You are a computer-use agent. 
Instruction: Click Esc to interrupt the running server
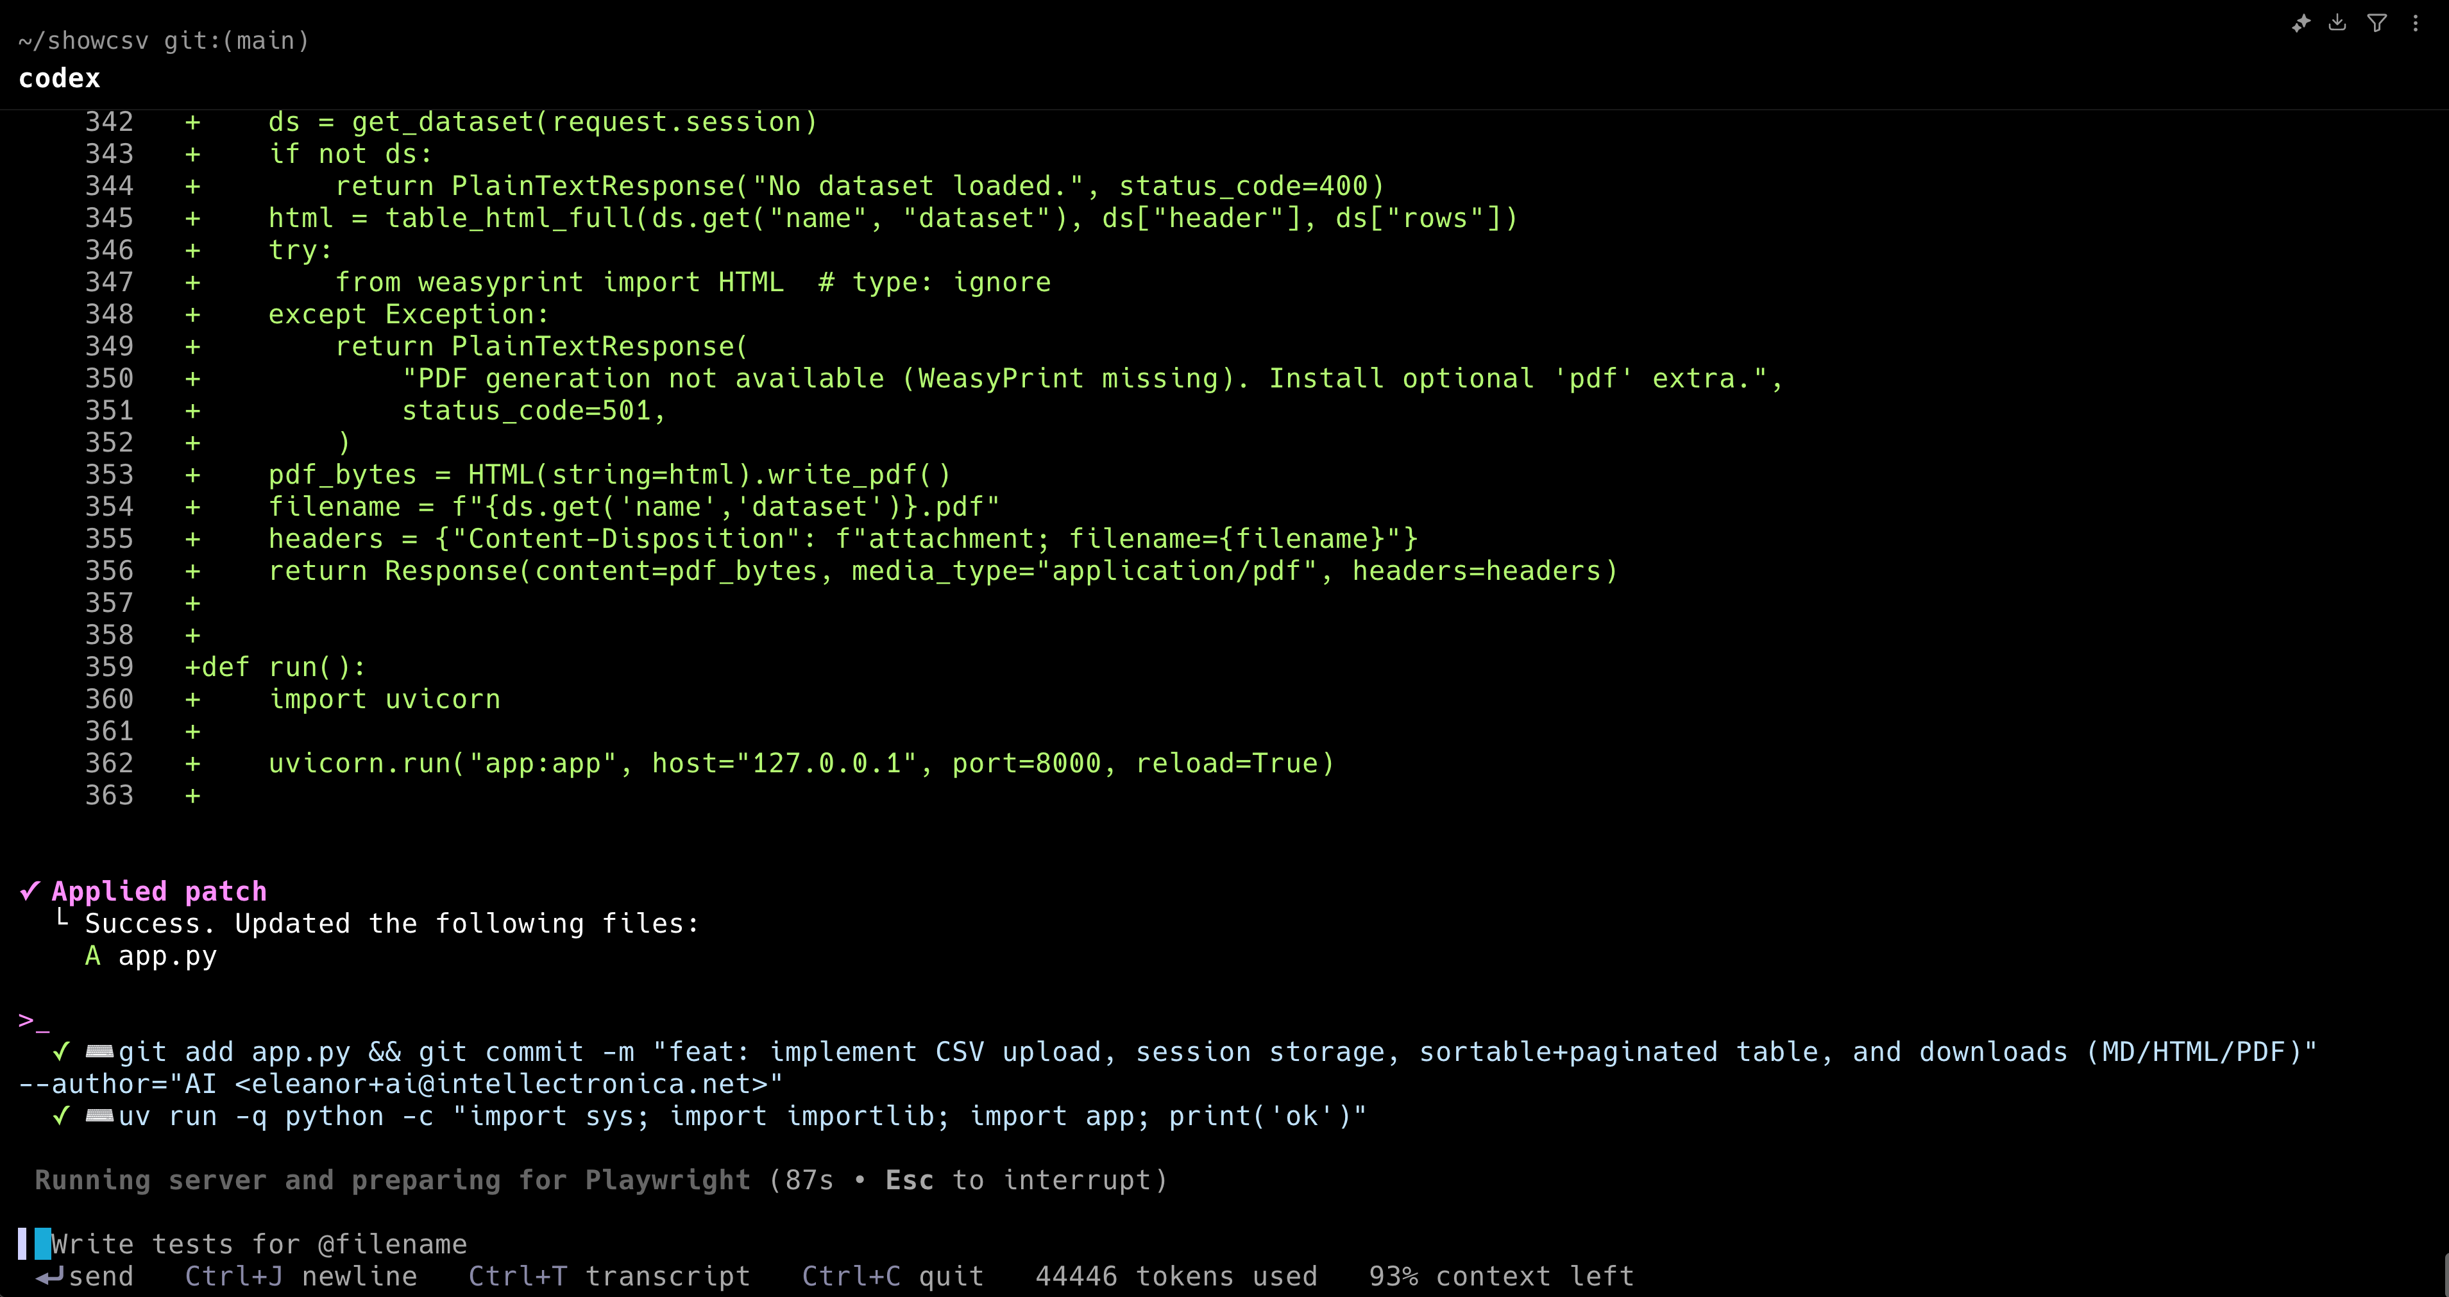(x=909, y=1180)
